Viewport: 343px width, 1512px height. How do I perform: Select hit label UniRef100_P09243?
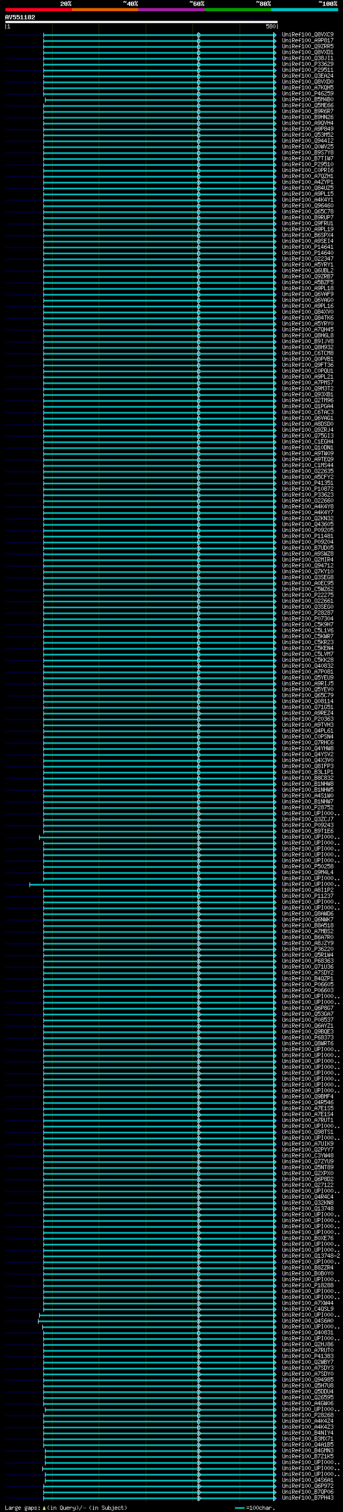307,825
